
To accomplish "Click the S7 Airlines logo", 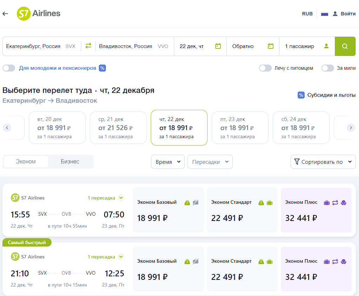I will pos(39,14).
